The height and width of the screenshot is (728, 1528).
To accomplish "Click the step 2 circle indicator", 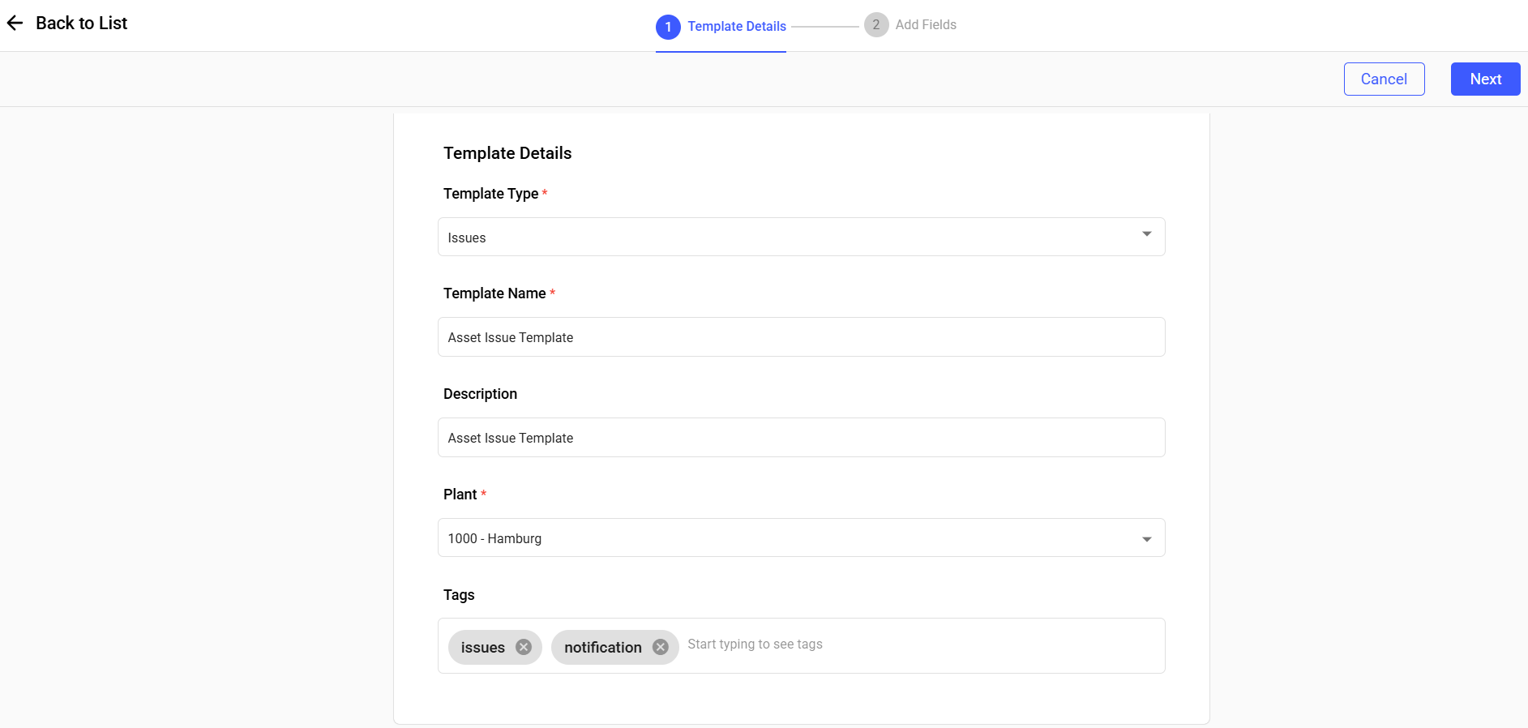I will tap(875, 25).
